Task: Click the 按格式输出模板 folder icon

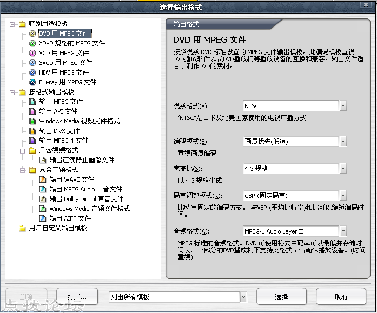Action: pyautogui.click(x=22, y=92)
